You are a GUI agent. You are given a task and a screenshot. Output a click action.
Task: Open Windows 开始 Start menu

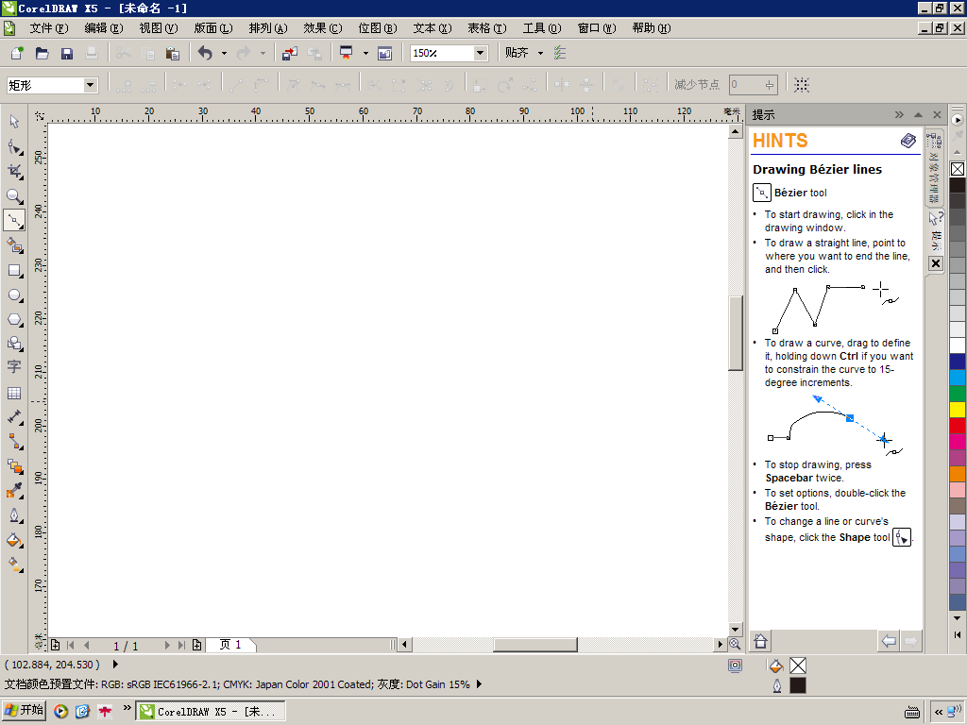(24, 710)
